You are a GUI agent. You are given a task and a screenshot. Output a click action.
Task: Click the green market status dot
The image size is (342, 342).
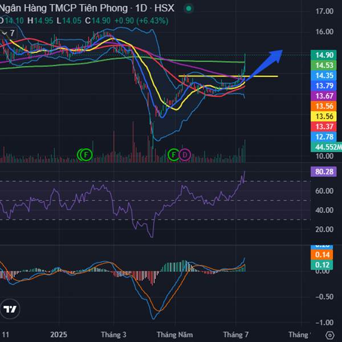[x=189, y=9]
